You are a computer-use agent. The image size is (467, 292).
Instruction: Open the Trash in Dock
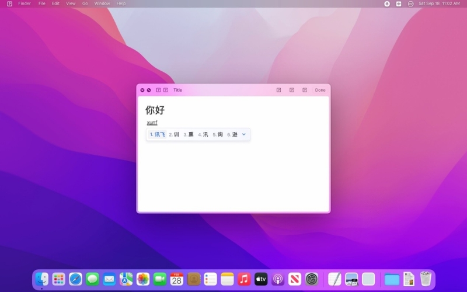tap(426, 279)
